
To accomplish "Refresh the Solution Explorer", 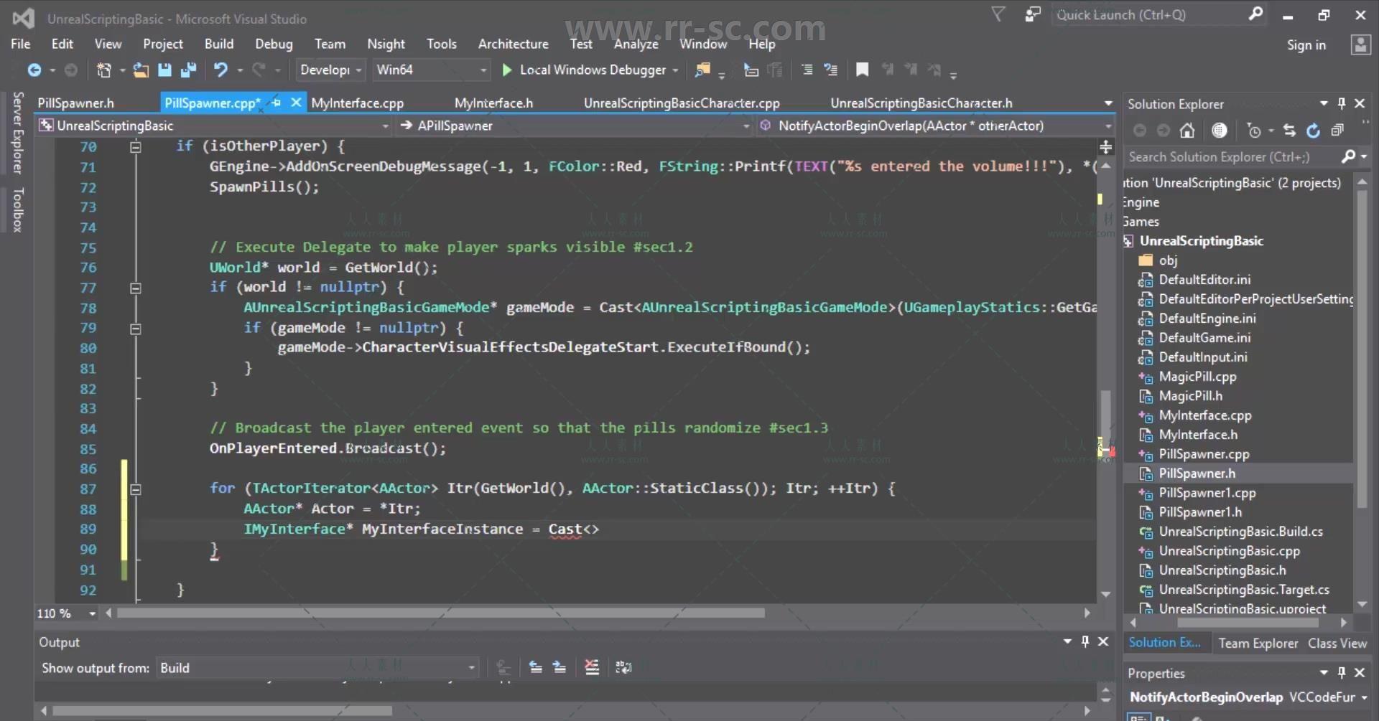I will [1313, 131].
